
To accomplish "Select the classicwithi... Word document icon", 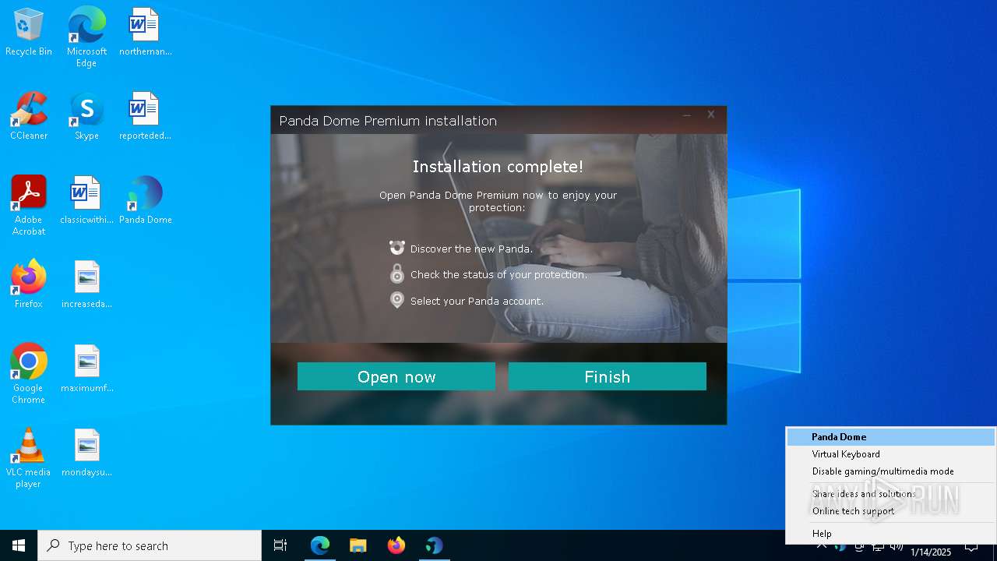I will click(86, 200).
